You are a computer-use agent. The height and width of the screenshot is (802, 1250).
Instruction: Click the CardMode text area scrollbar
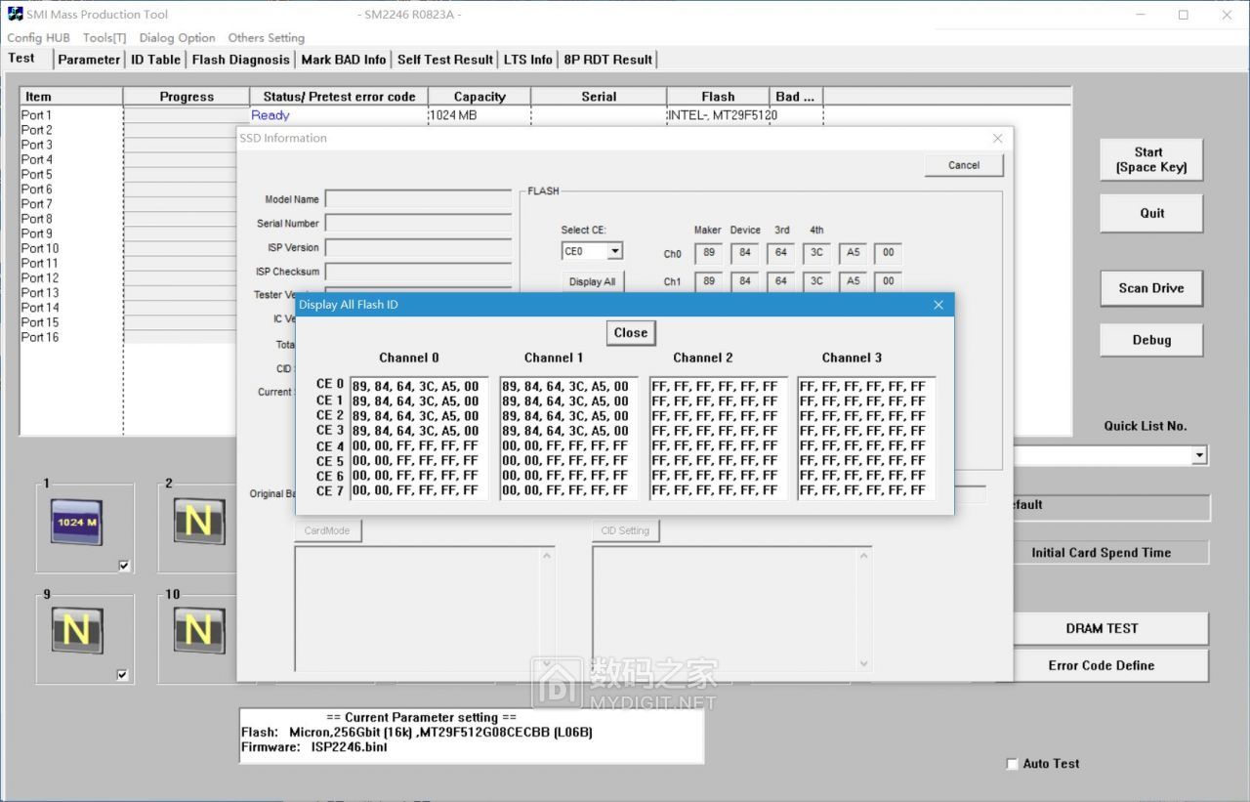click(547, 610)
